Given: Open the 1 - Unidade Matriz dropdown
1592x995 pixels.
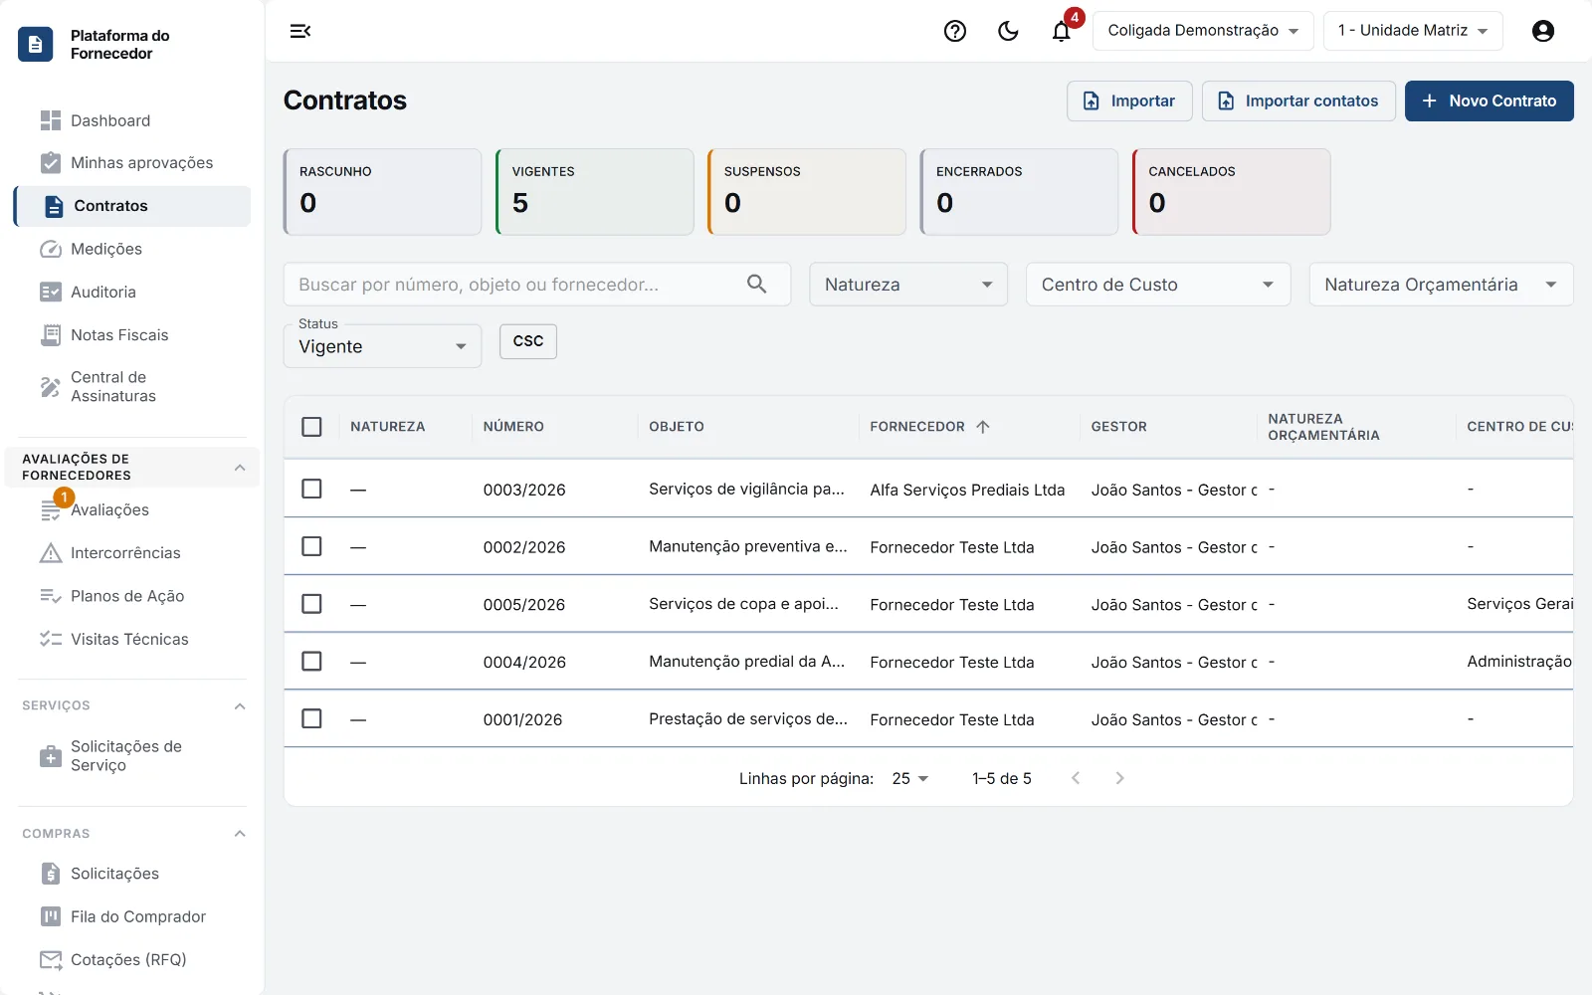Looking at the screenshot, I should click(x=1413, y=31).
